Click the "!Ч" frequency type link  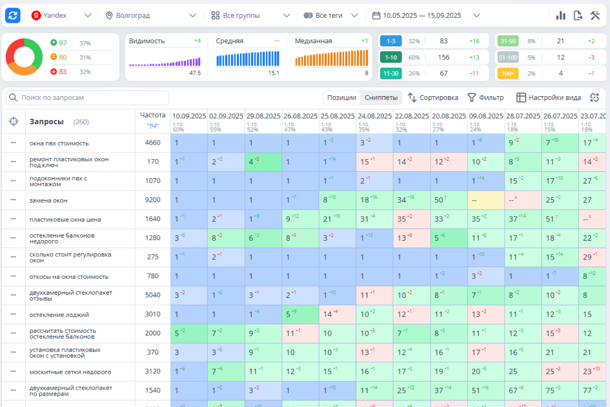152,126
